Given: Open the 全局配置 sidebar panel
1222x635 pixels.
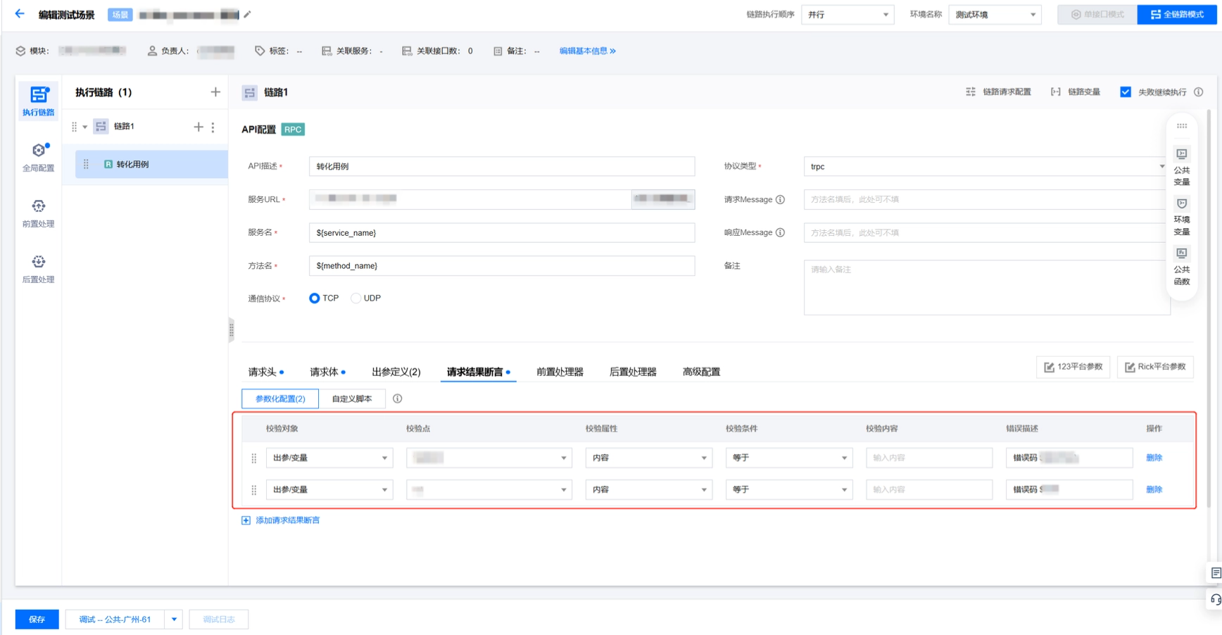Looking at the screenshot, I should [38, 157].
